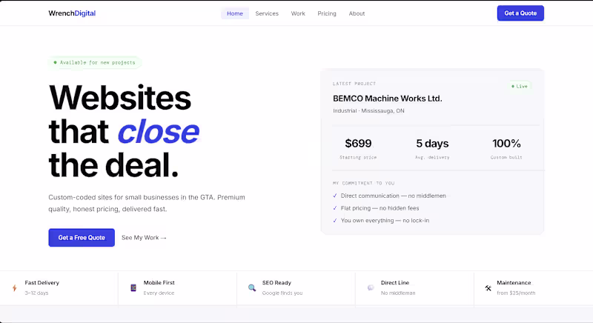Click the Every device text
The width and height of the screenshot is (593, 323).
[x=159, y=293]
